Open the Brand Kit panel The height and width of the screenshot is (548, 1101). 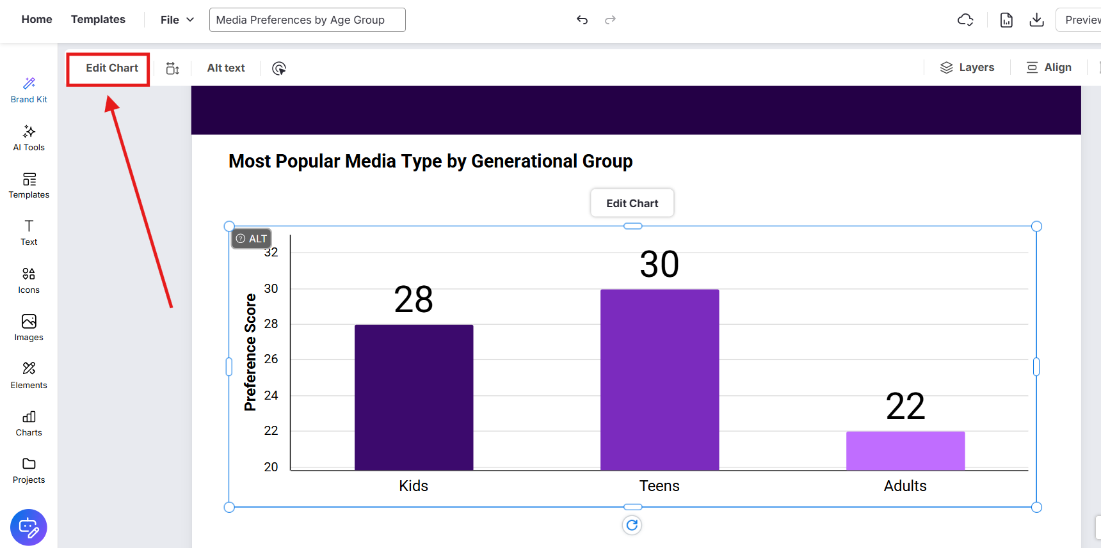(x=29, y=90)
